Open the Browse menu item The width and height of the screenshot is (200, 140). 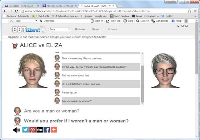(80, 29)
